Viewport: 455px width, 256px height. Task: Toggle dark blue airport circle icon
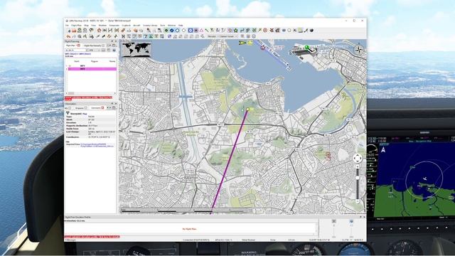pyautogui.click(x=171, y=31)
